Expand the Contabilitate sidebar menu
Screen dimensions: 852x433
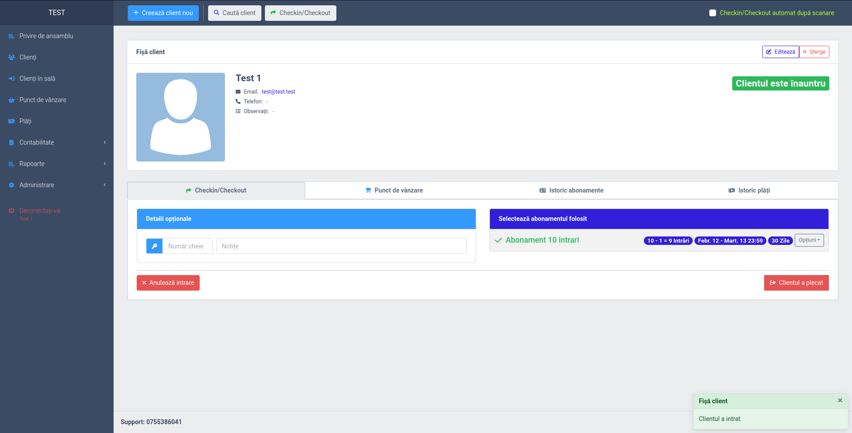(56, 142)
